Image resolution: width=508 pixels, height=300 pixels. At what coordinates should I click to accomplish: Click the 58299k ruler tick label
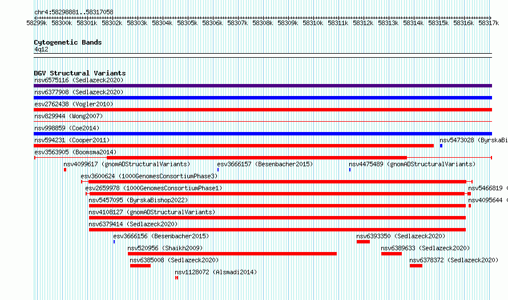click(x=37, y=23)
